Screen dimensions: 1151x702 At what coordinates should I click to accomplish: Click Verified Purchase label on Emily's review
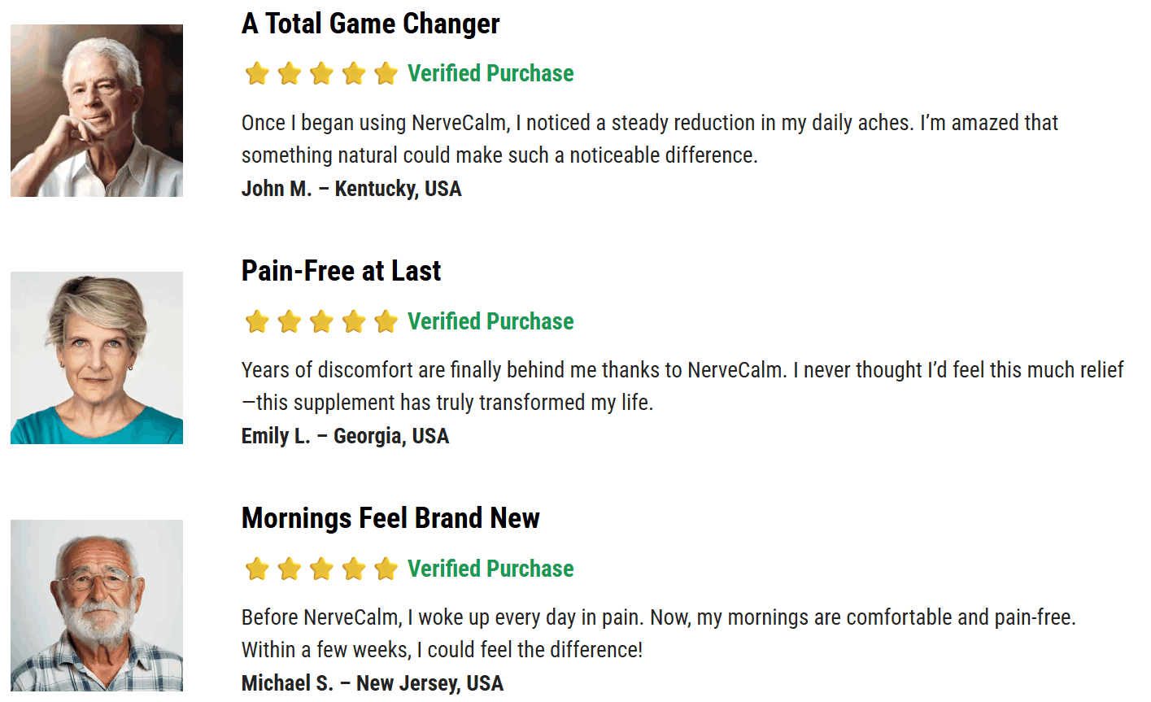(490, 321)
